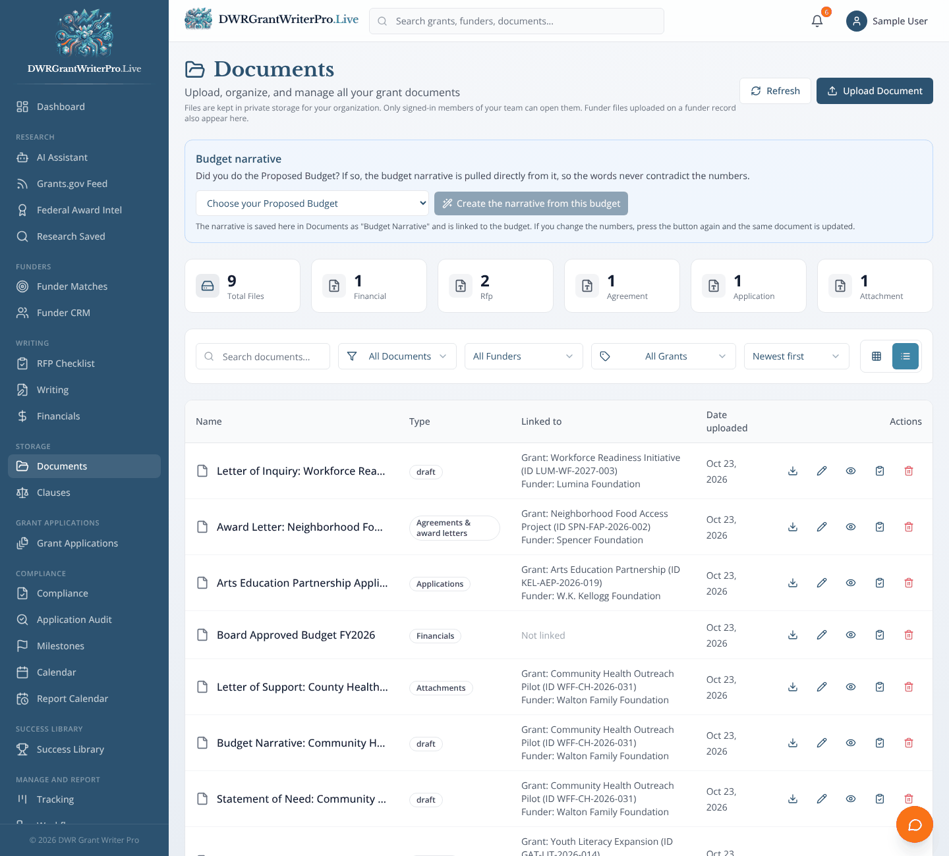This screenshot has width=949, height=856.
Task: Switch to grid view layout
Action: [x=877, y=356]
